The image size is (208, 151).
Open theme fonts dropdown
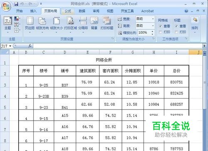click(x=17, y=25)
